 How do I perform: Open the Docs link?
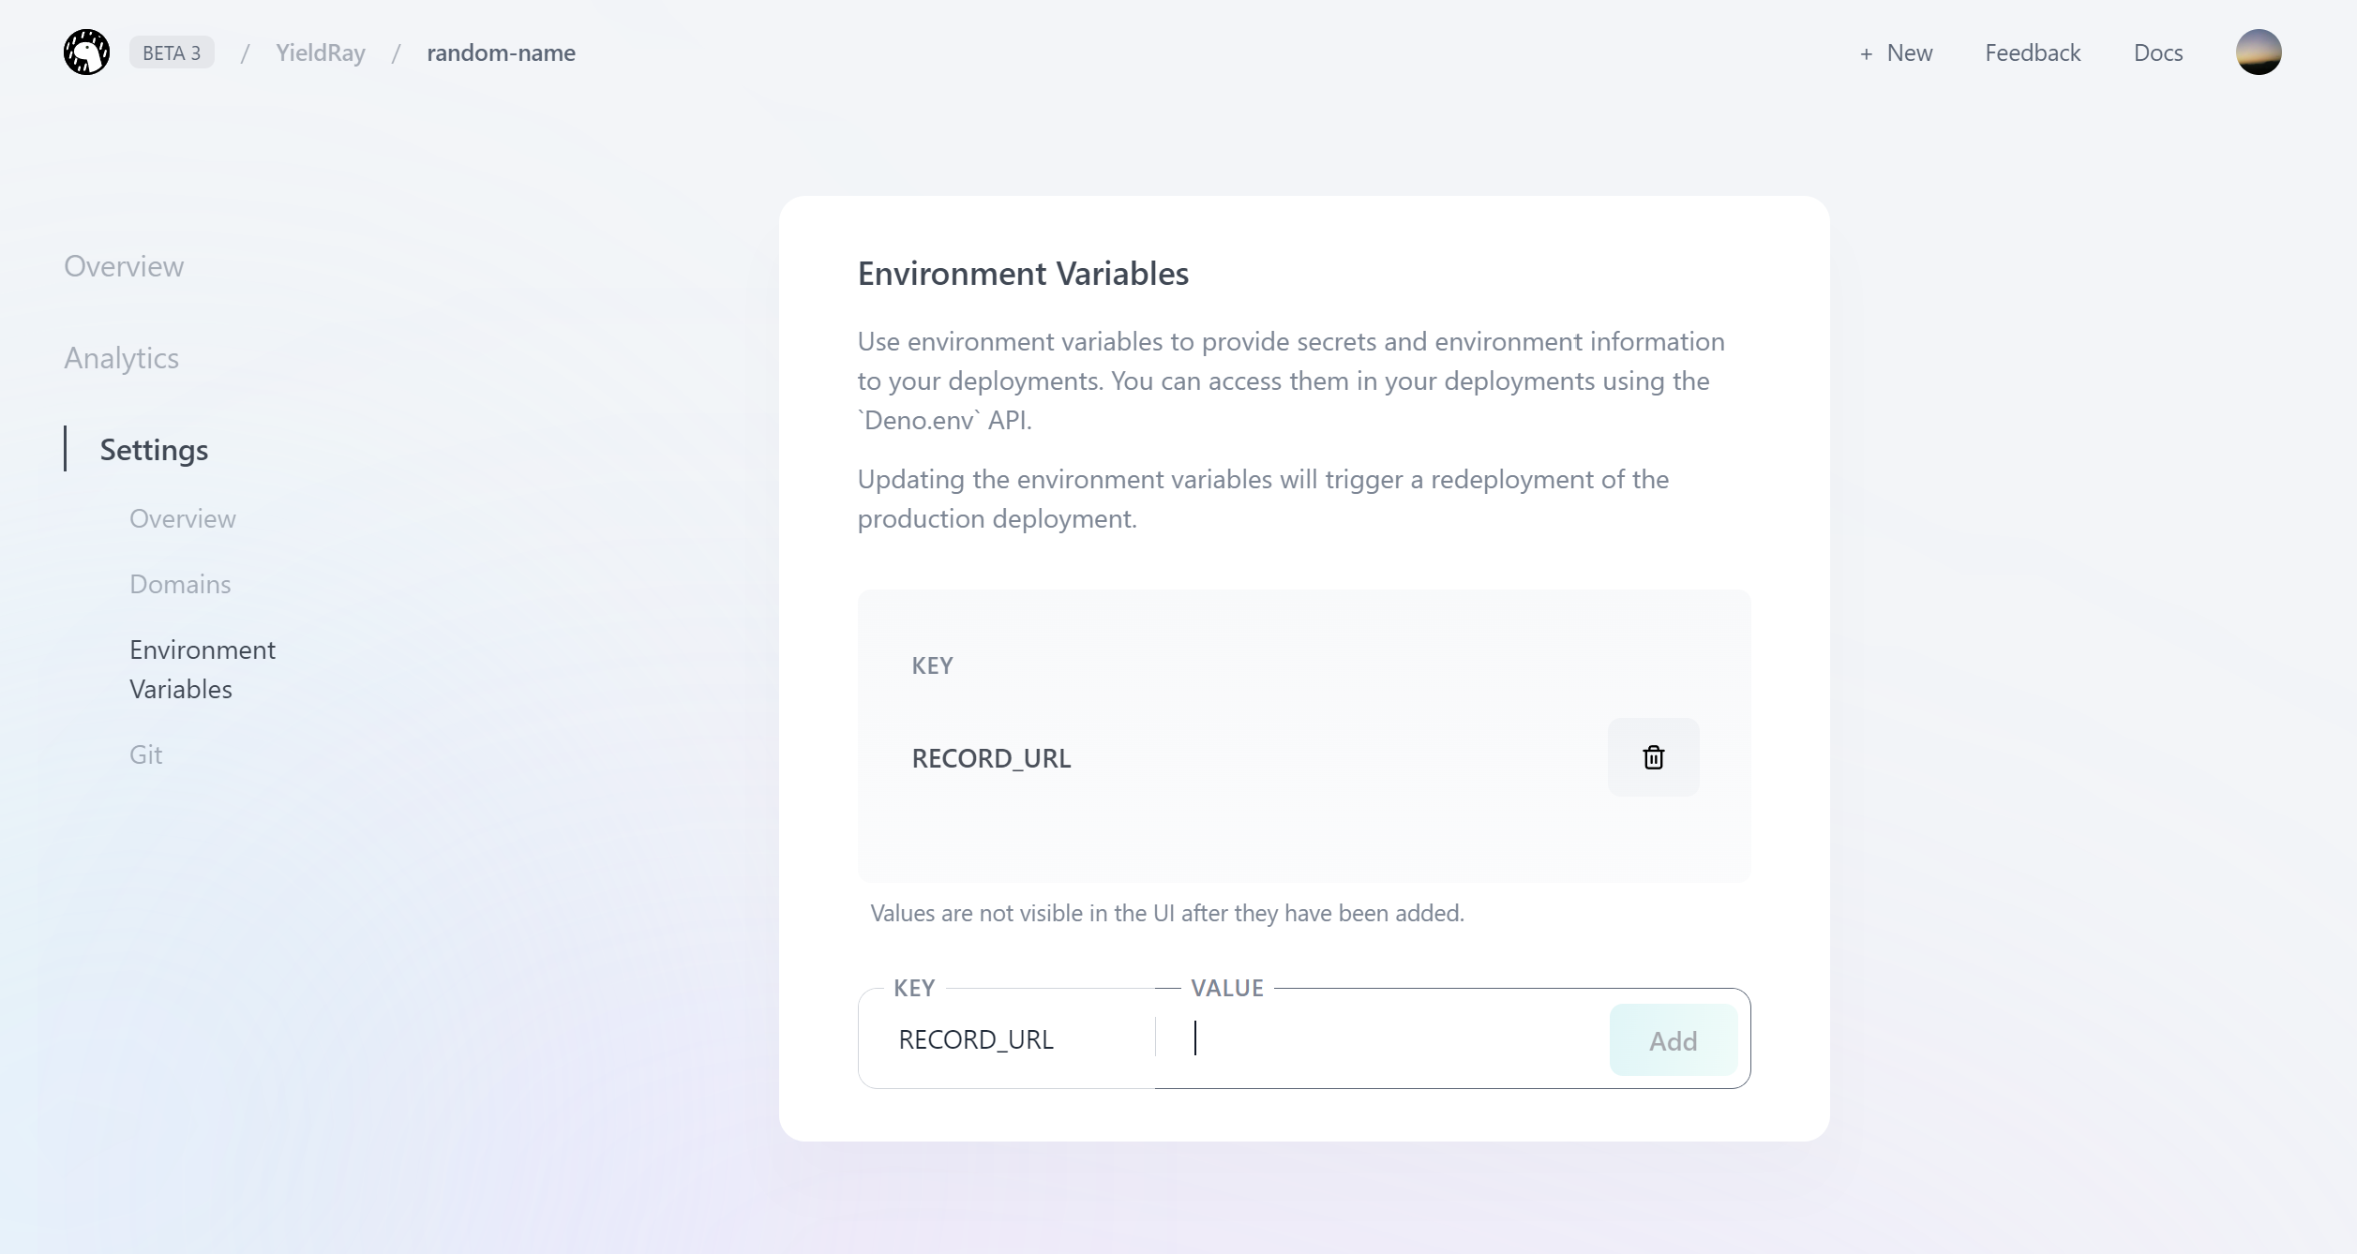tap(2157, 52)
